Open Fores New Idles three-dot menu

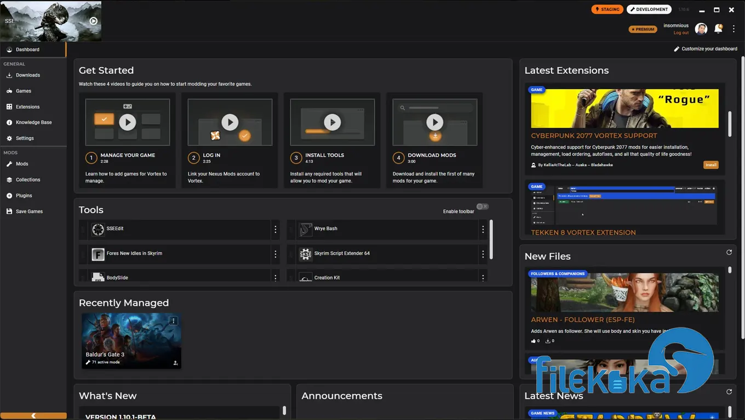click(x=276, y=254)
